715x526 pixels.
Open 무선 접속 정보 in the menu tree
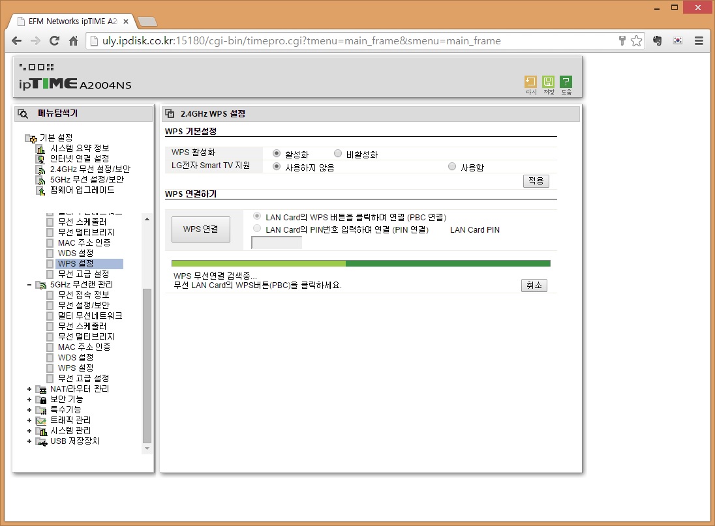click(84, 295)
